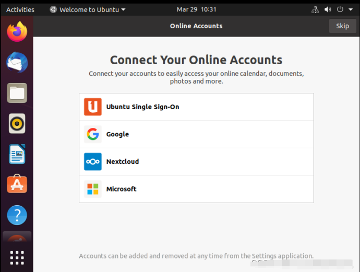Select the Nextcloud account row
The height and width of the screenshot is (272, 360).
pos(196,161)
